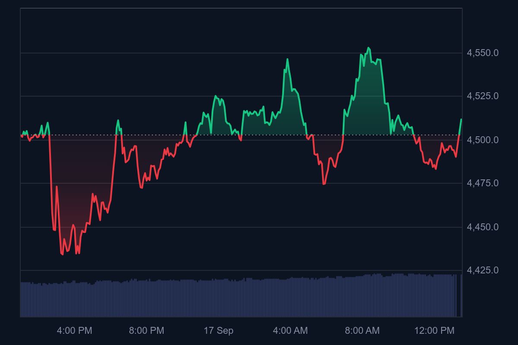Screen dimensions: 518x345
Task: Select the 4:00 AM time axis label
Action: [x=290, y=331]
